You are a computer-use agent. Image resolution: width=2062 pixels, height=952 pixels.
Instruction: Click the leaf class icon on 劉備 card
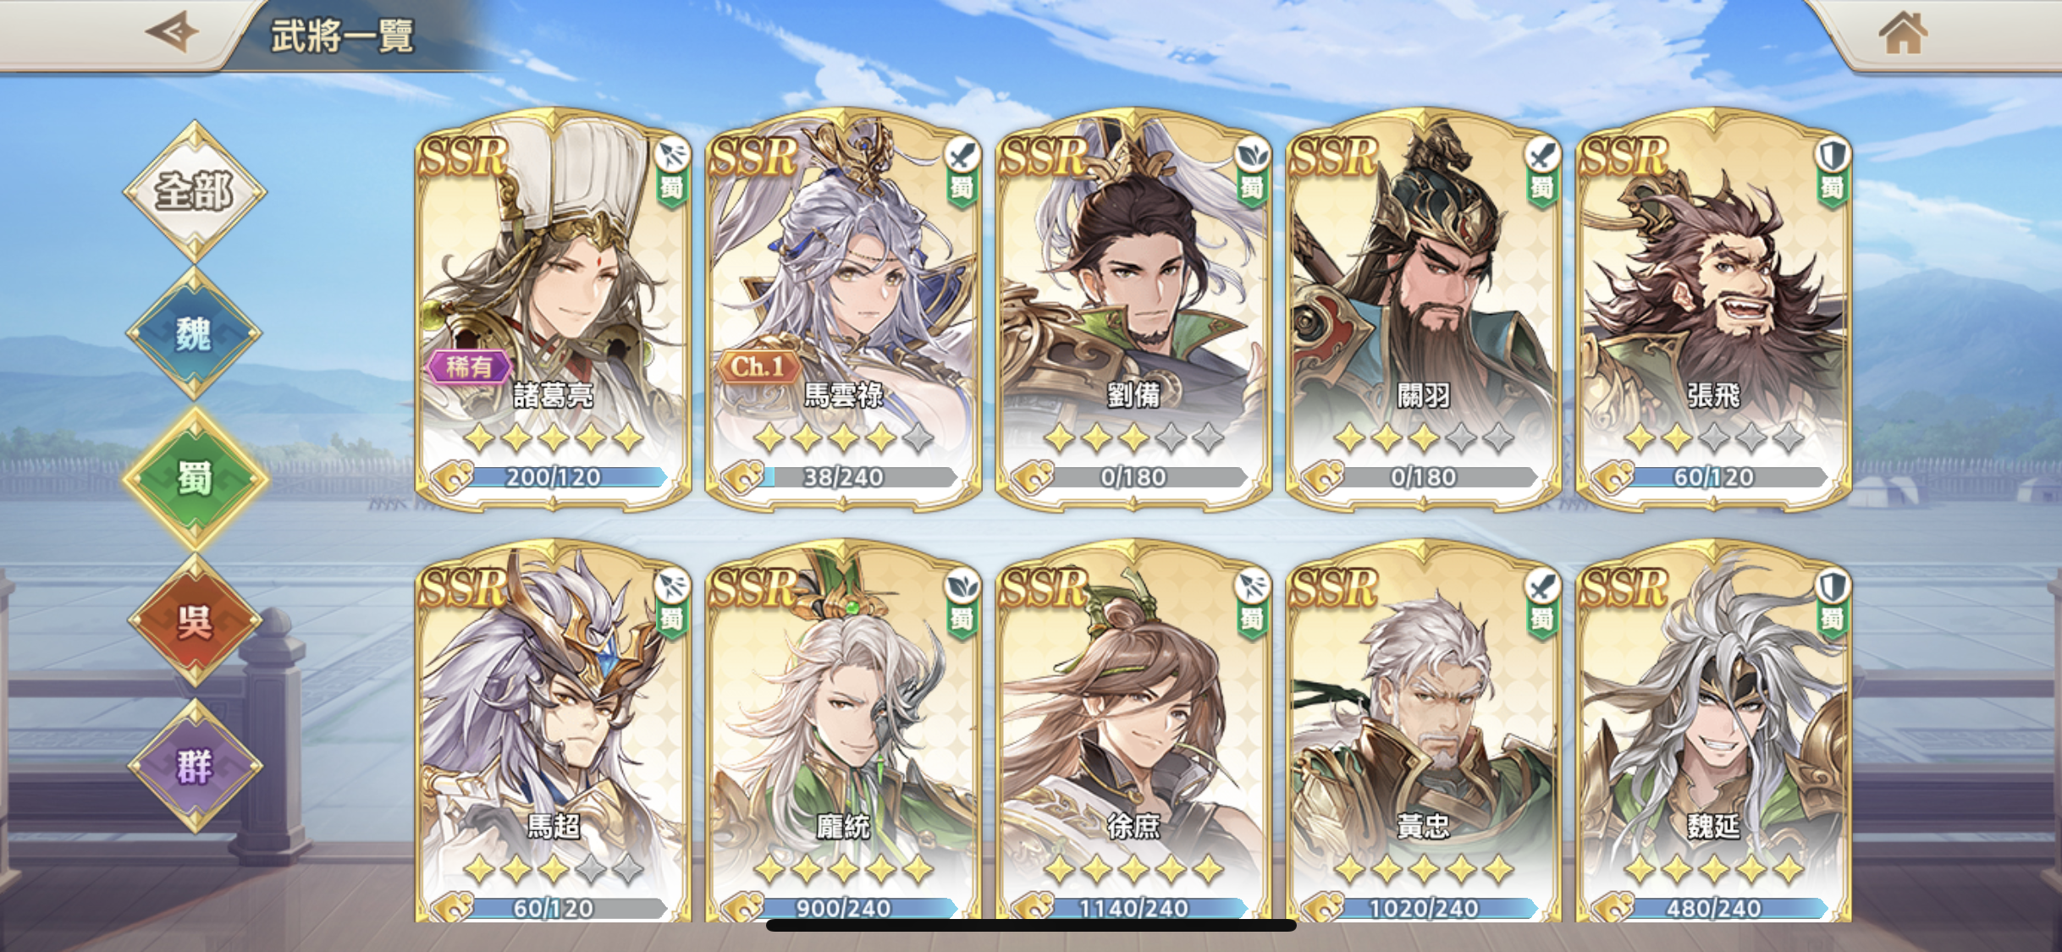click(1253, 155)
